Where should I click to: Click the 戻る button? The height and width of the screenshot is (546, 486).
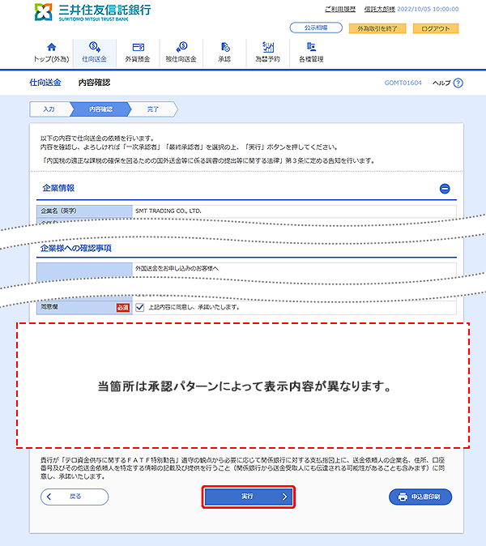[75, 497]
